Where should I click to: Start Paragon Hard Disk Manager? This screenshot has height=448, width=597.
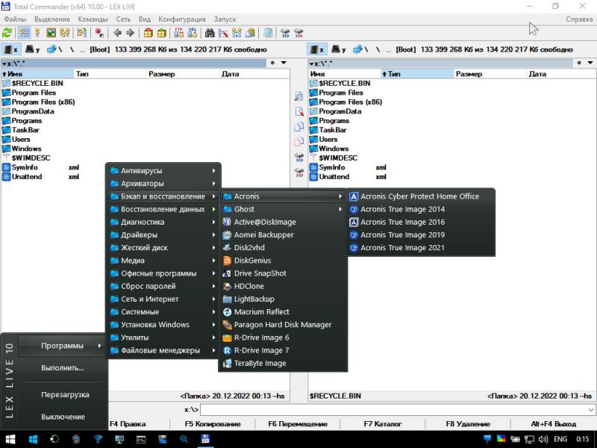coord(283,325)
